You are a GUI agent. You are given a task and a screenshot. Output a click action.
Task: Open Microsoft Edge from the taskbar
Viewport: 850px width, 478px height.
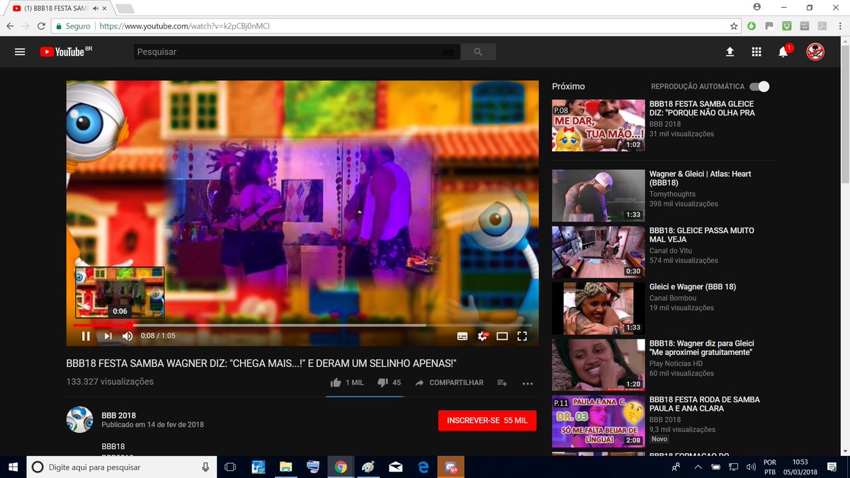coord(424,467)
